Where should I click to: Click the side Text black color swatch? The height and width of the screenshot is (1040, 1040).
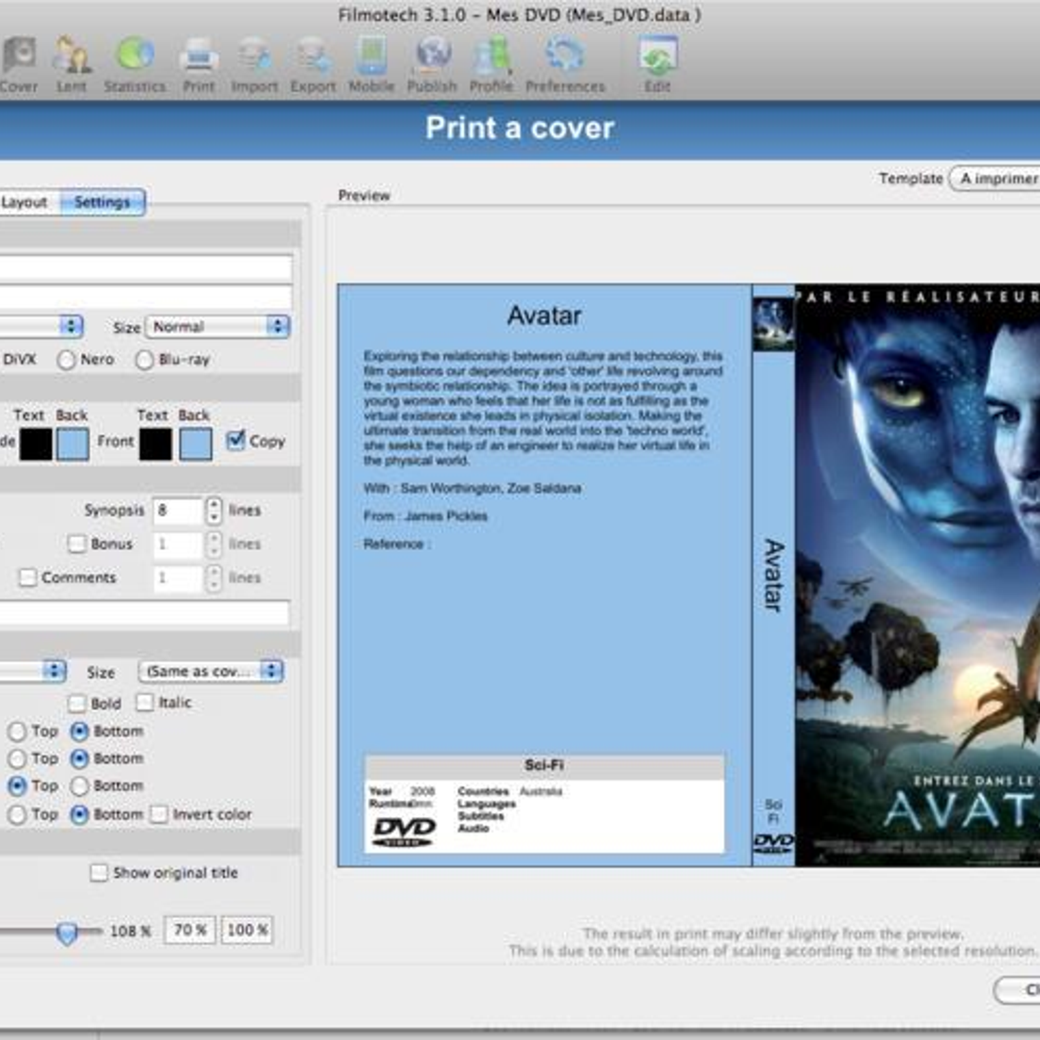pyautogui.click(x=36, y=444)
